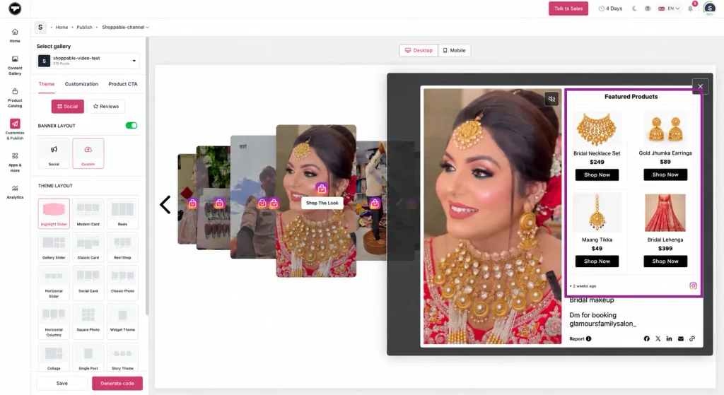724x395 pixels.
Task: Shop Now for Maang Tikka
Action: tap(597, 261)
